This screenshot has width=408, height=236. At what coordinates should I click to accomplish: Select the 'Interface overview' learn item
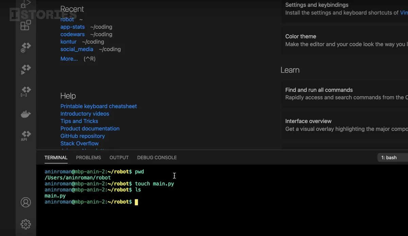tap(344, 125)
